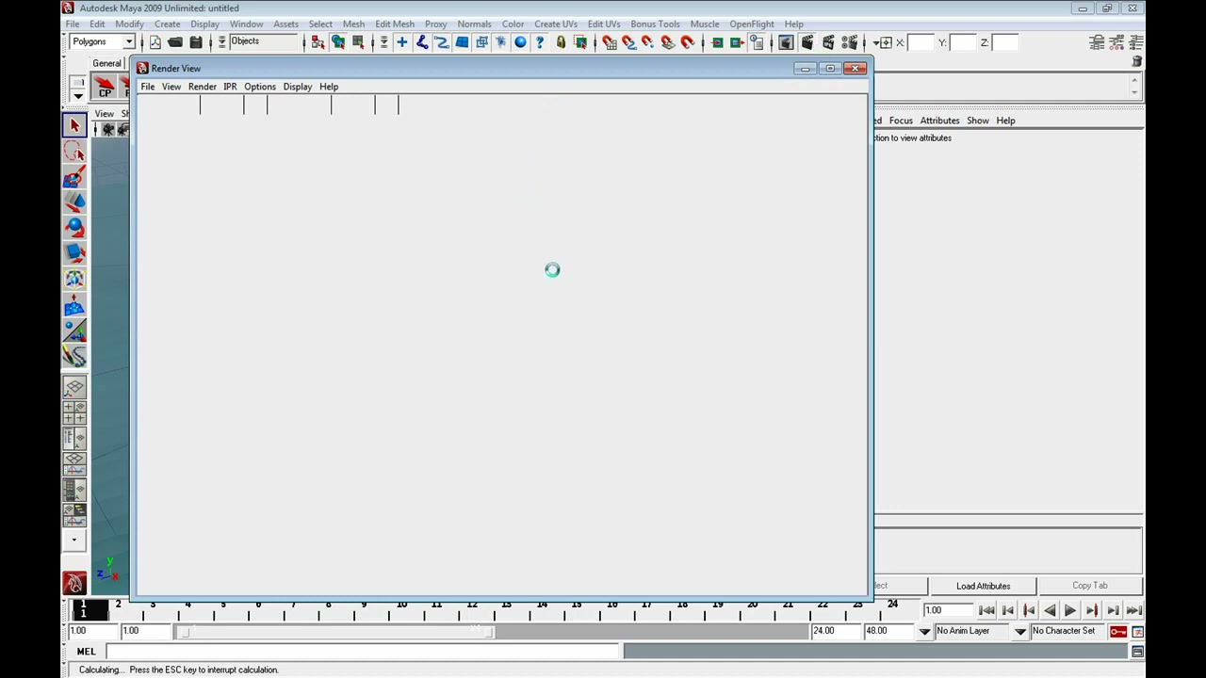
Task: Open the Attributes menu in Attribute Editor
Action: [x=939, y=121]
